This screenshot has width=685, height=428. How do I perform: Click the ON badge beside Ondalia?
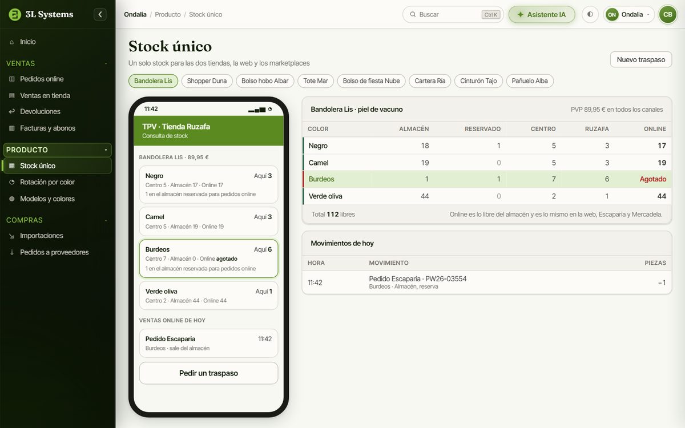pos(612,14)
